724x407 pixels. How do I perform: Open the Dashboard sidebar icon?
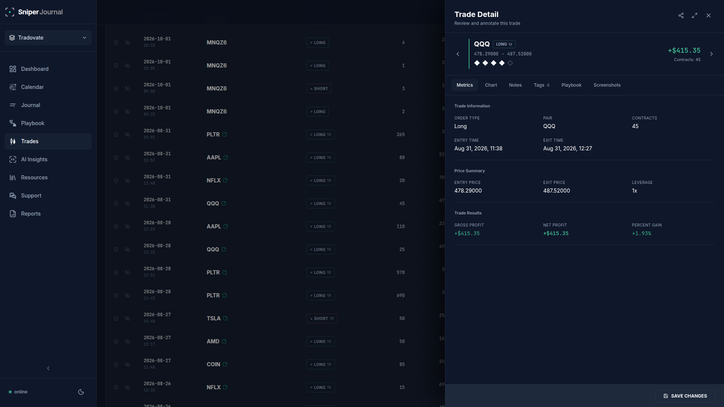[13, 69]
